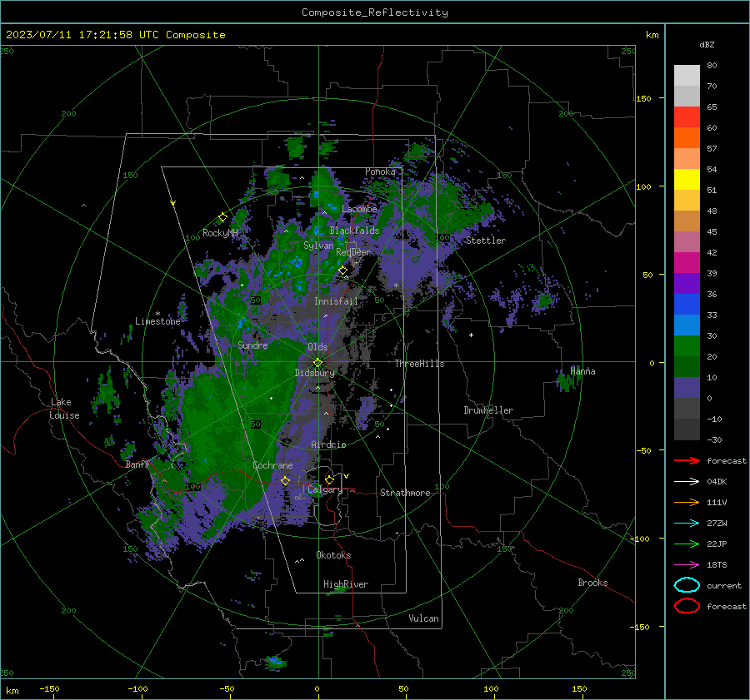Click the Hanna city label
This screenshot has width=750, height=700.
click(x=582, y=371)
